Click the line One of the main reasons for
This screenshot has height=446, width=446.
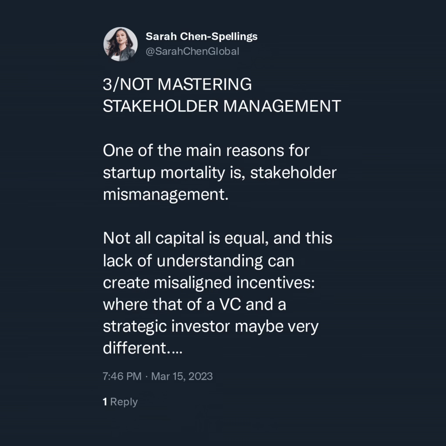pos(206,150)
